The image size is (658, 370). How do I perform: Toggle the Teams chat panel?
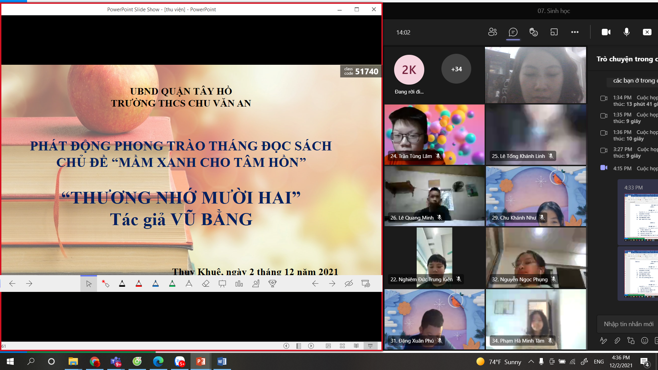[513, 32]
